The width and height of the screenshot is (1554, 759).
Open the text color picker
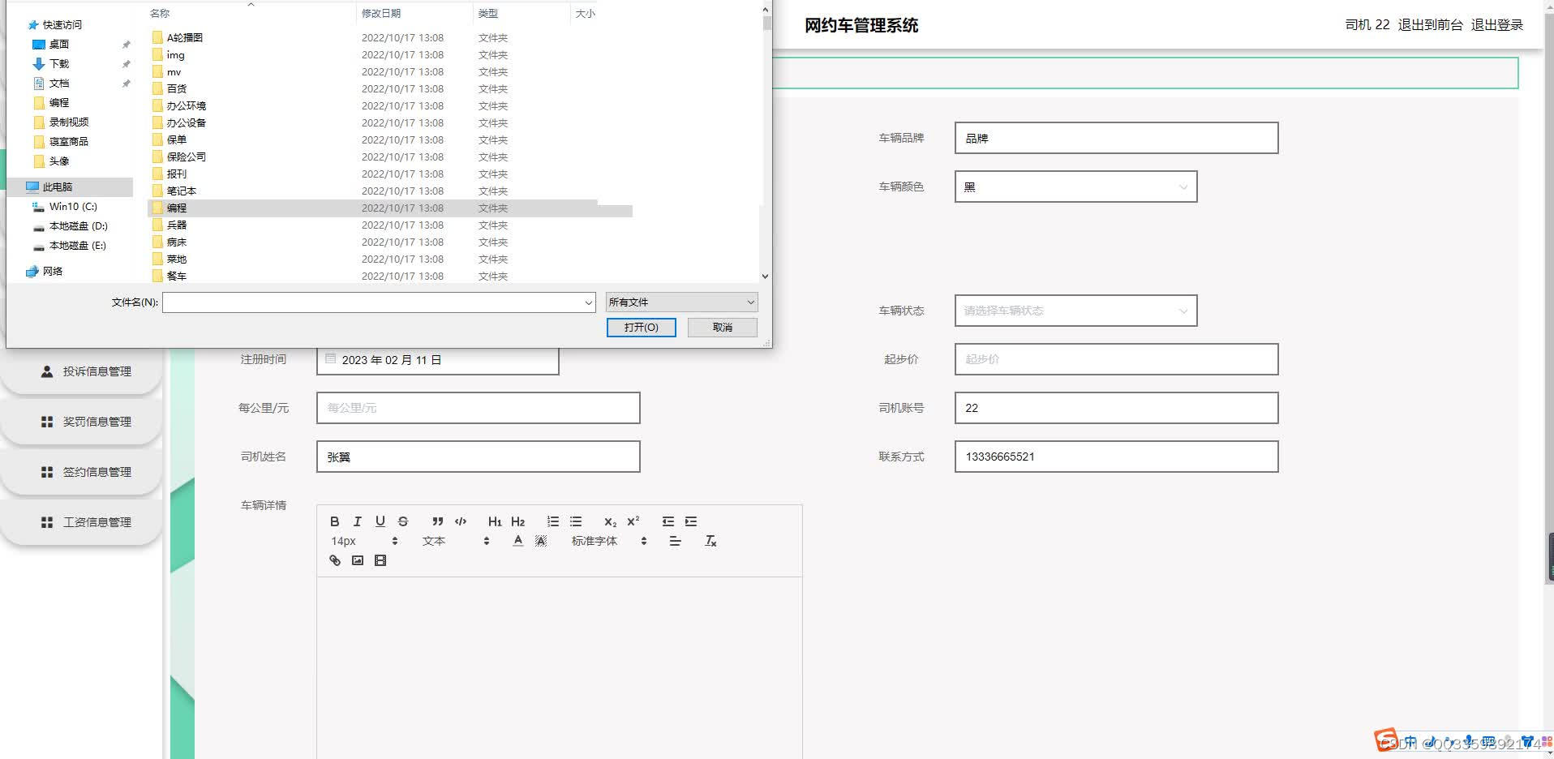click(518, 541)
